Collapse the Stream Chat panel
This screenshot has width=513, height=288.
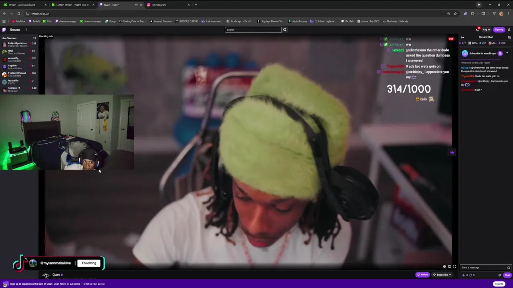tap(463, 37)
